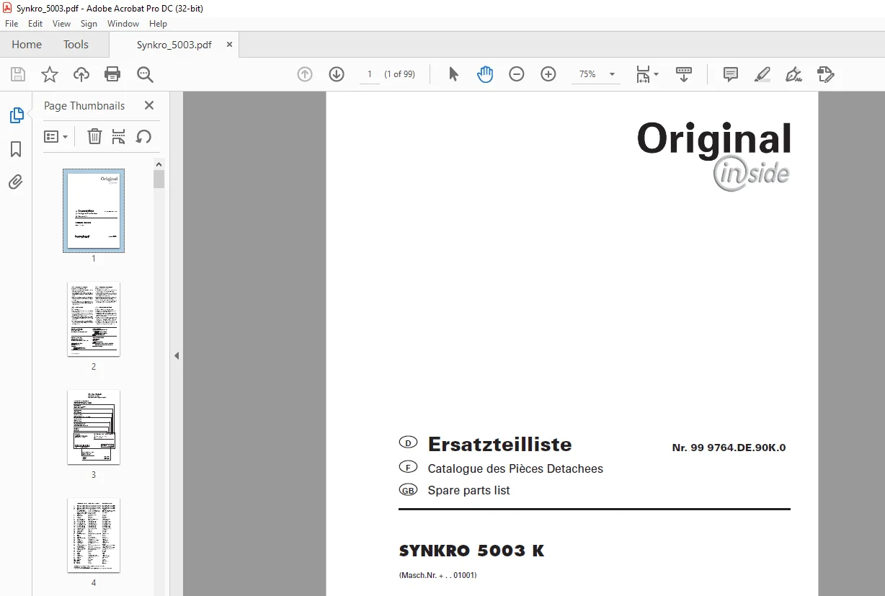The height and width of the screenshot is (596, 885).
Task: Open thumbnail options dropdown menu
Action: click(55, 136)
